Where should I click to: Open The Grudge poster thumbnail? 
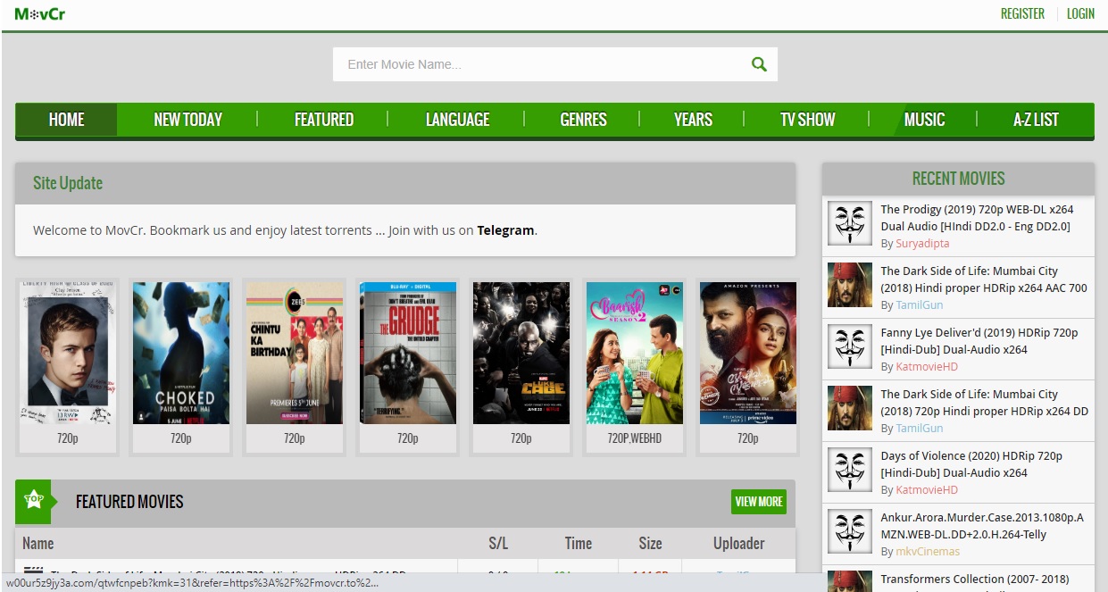pos(408,353)
